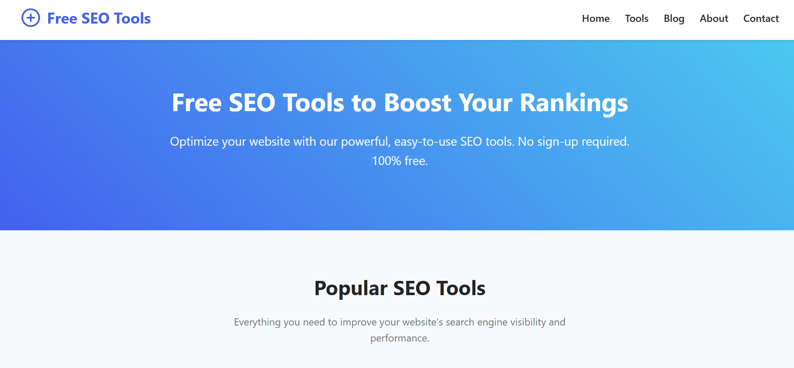This screenshot has height=368, width=794.
Task: Click the hero heading text
Action: click(400, 102)
